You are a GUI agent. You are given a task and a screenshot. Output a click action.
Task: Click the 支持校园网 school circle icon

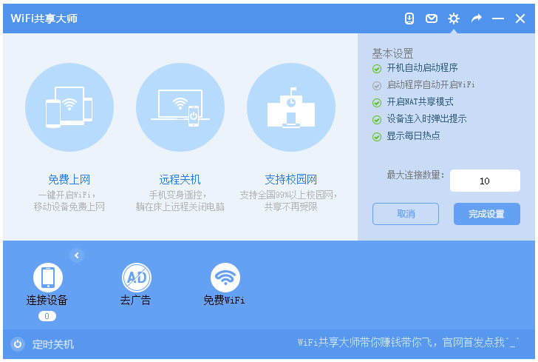(x=291, y=107)
